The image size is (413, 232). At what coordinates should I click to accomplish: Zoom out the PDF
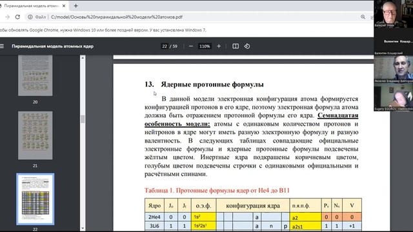point(191,46)
